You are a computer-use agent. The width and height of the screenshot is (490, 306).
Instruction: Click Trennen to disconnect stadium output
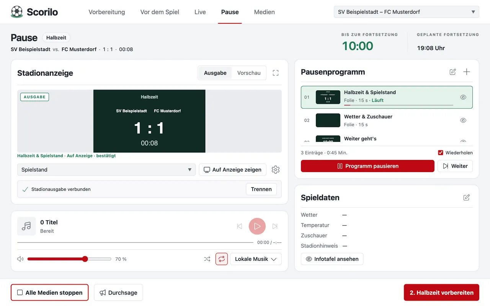[x=261, y=189]
